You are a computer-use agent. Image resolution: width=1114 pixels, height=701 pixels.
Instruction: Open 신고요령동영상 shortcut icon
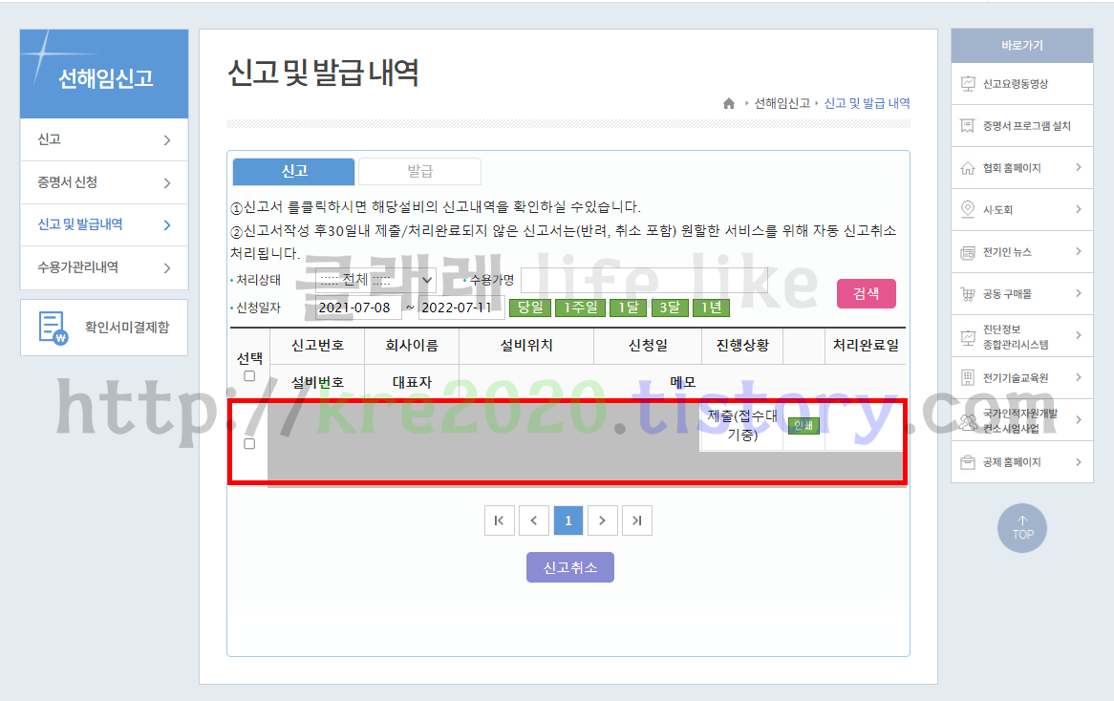click(x=968, y=84)
